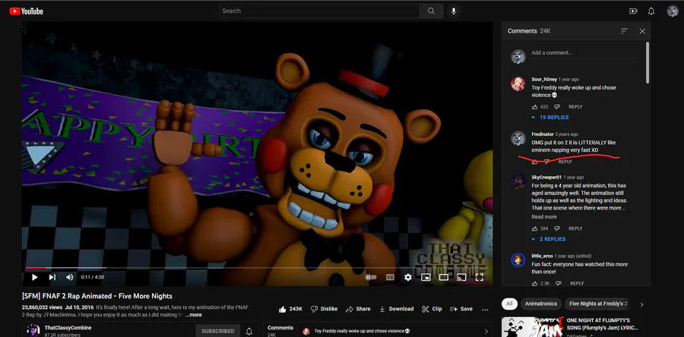Screen dimensions: 684x337
Task: Open comment sort options
Action: tap(624, 31)
